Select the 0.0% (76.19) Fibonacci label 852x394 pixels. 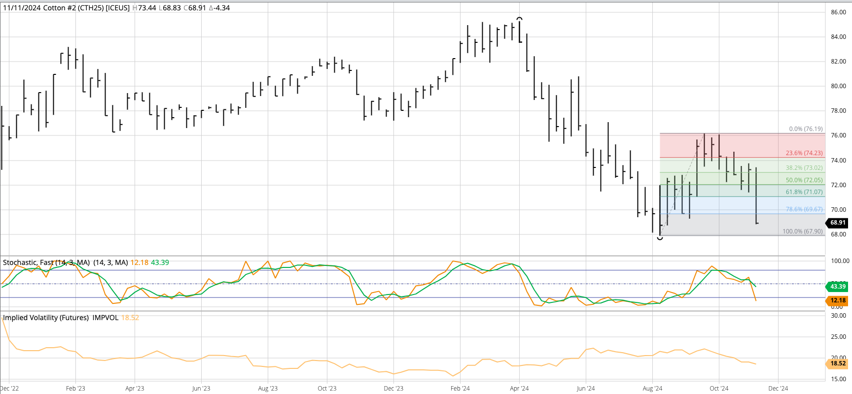805,129
